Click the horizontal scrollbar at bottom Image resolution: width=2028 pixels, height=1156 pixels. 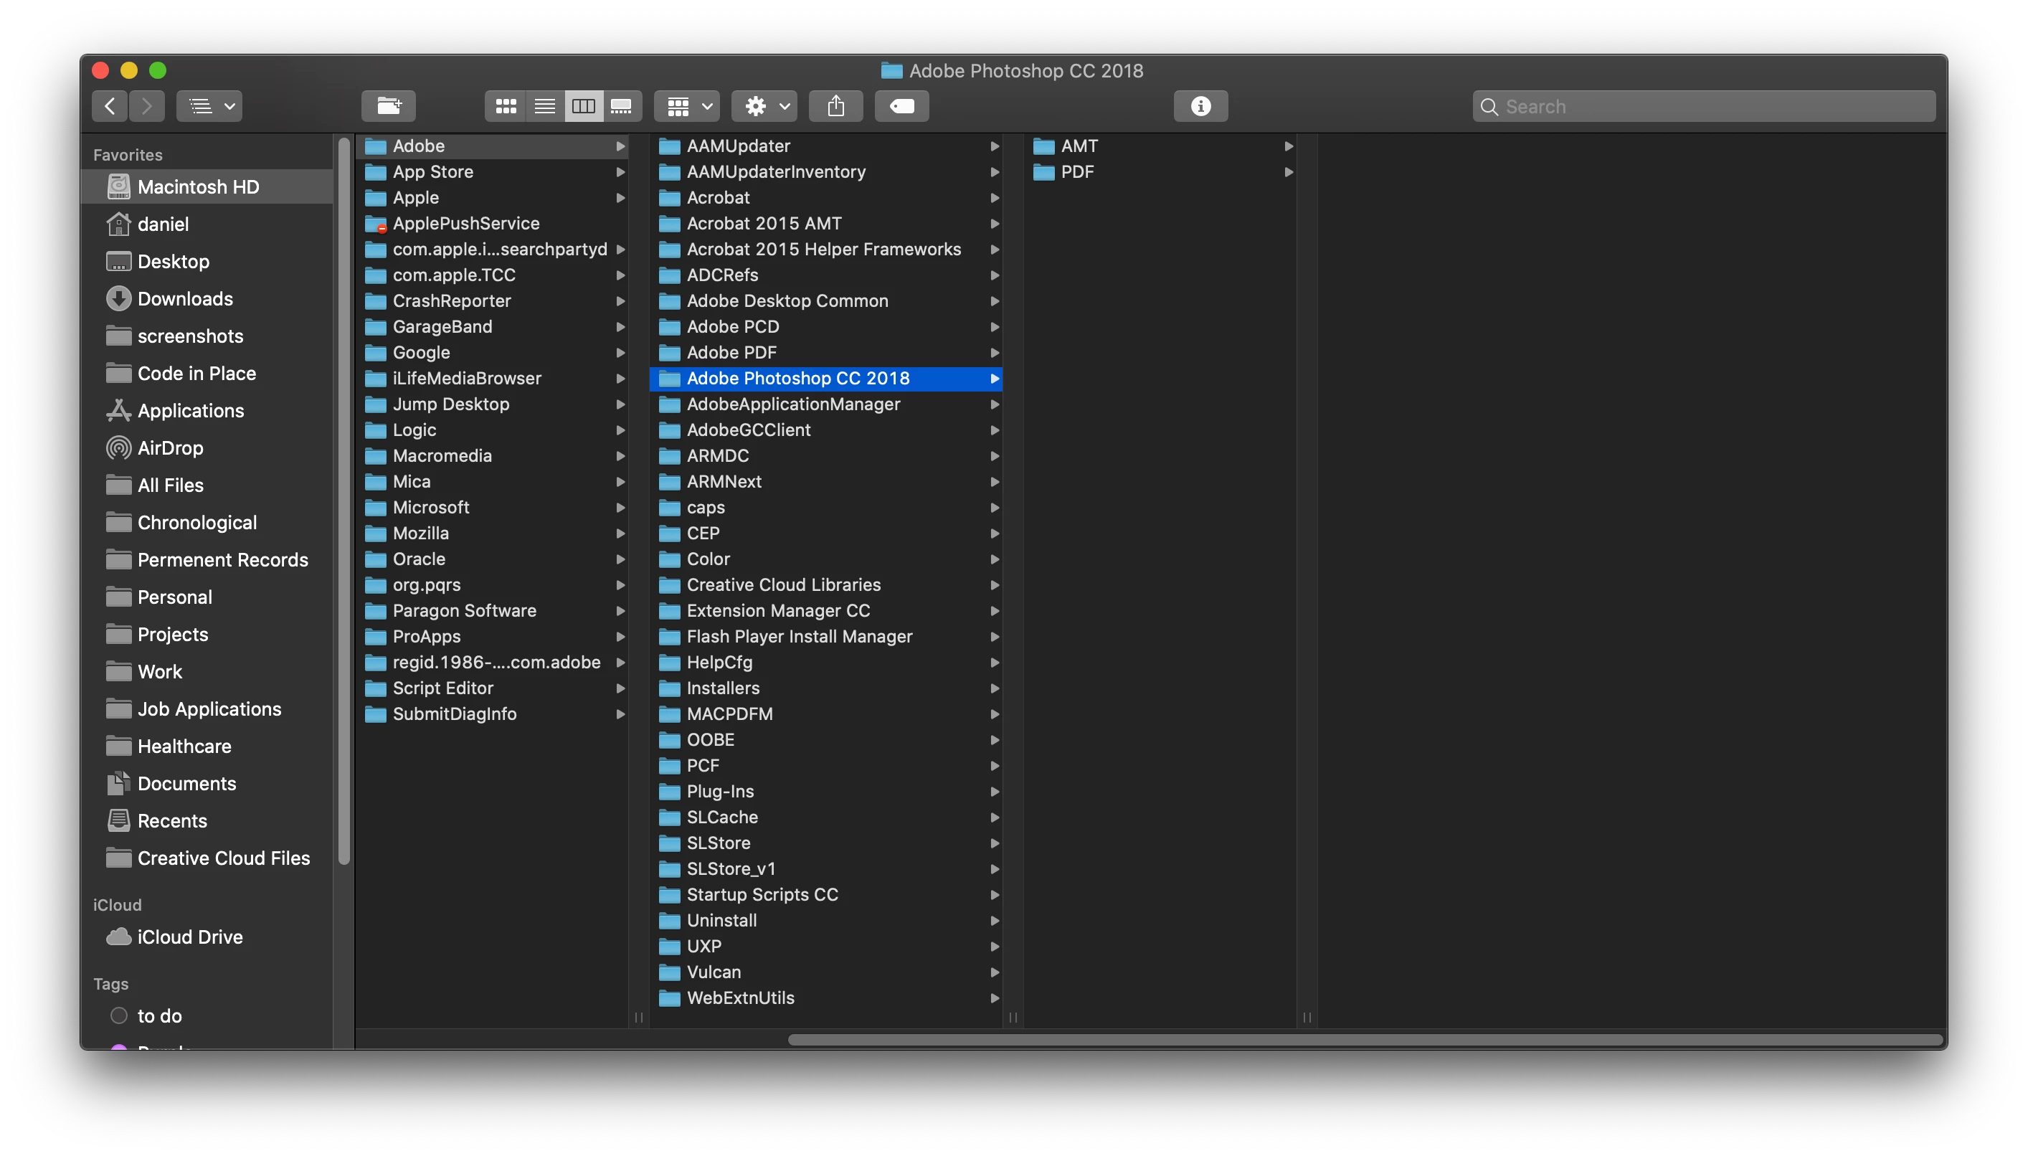point(1365,1039)
